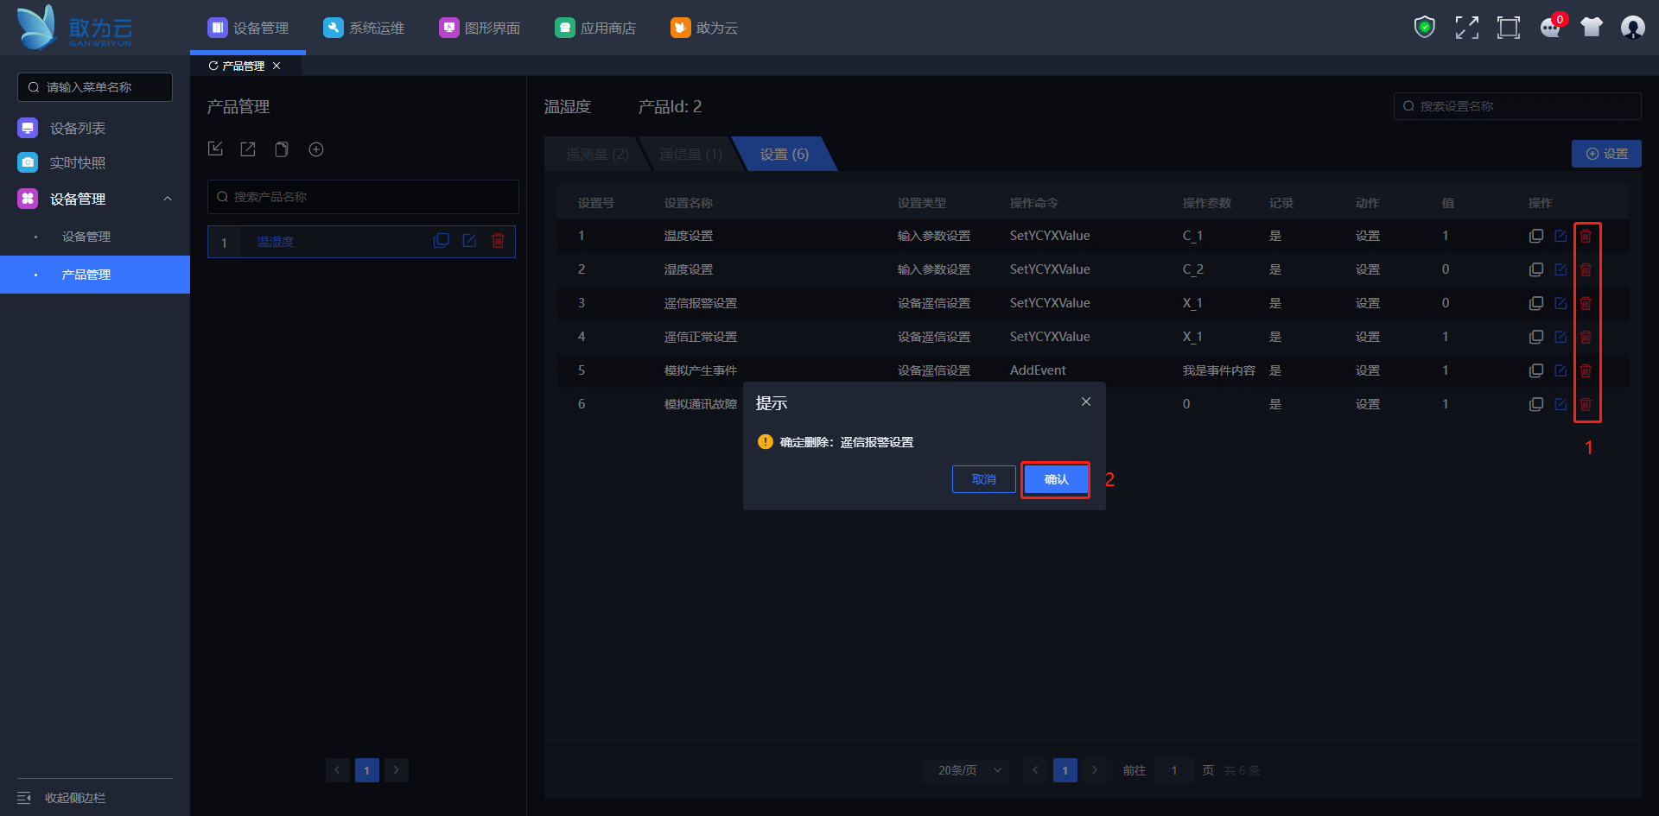The image size is (1659, 816).
Task: Click the security shield icon in header
Action: [1424, 28]
